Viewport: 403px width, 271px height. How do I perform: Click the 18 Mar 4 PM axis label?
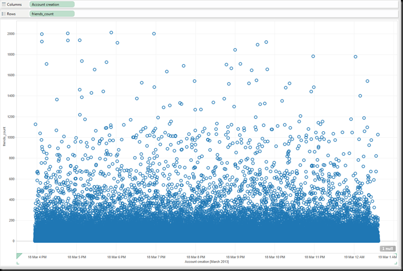coord(37,257)
